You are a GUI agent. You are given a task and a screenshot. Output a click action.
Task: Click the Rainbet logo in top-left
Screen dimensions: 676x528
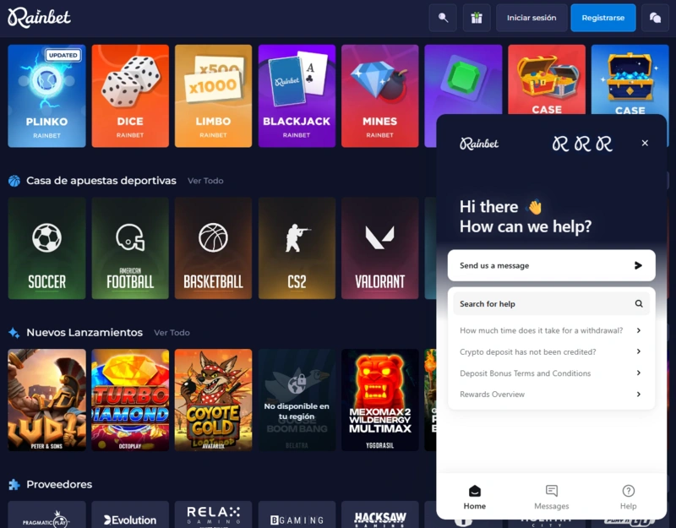40,17
